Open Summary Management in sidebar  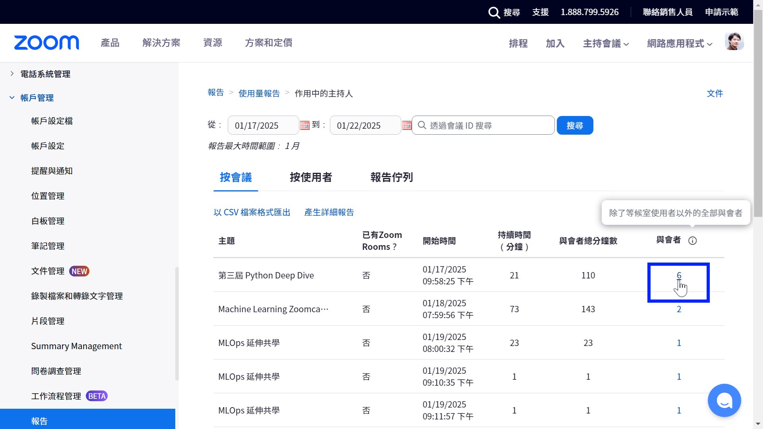[x=77, y=346]
